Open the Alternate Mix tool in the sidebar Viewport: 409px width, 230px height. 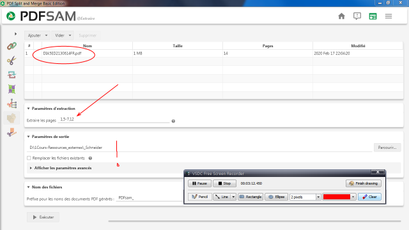(x=12, y=89)
